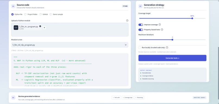
Task: Click code line 'NLP -> TF-IDF vectorization'
Action: (51, 73)
